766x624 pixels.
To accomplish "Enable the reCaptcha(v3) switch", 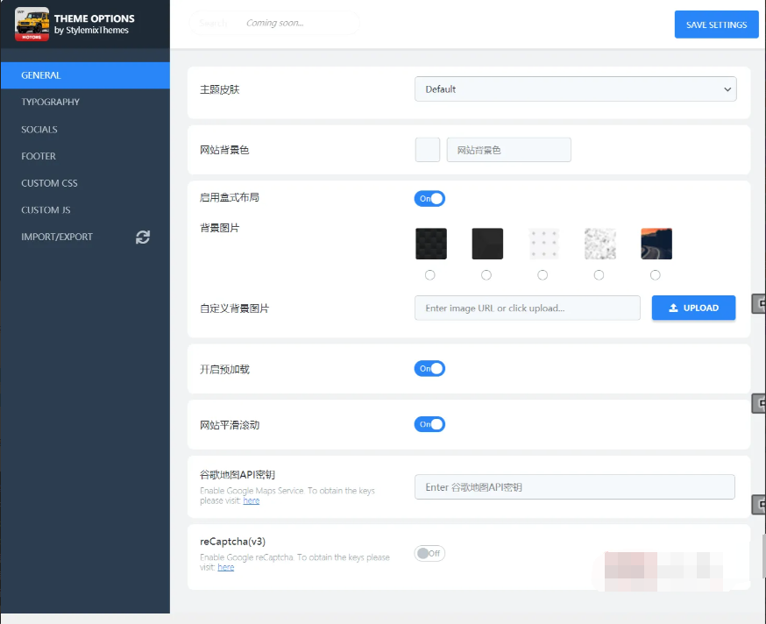I will [x=429, y=553].
